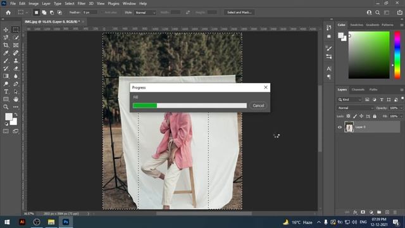Toggle lock all padlock icon
The width and height of the screenshot is (405, 228).
tap(375, 117)
